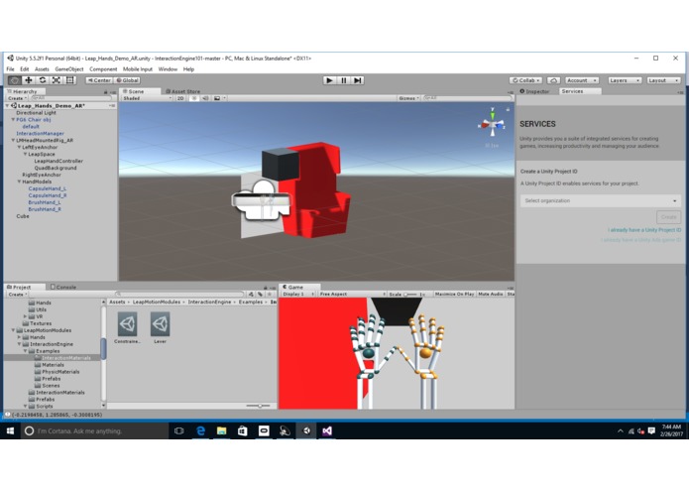Open the Assets menu
689x490 pixels.
coord(42,69)
